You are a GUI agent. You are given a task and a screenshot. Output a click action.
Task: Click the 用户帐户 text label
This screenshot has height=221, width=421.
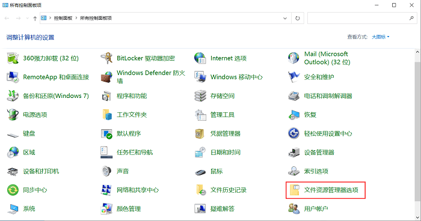tap(316, 208)
